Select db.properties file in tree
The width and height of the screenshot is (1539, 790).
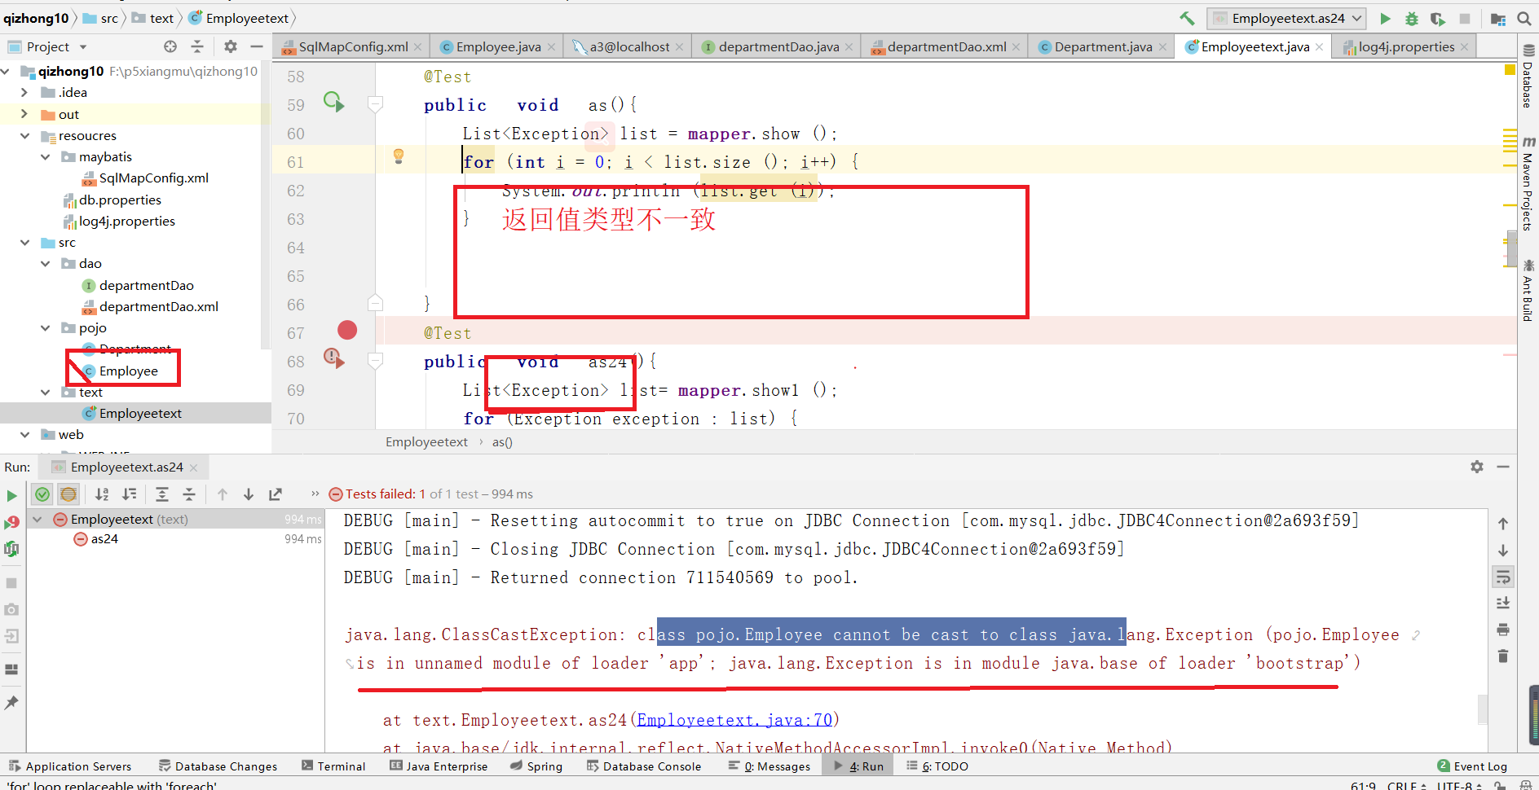pyautogui.click(x=120, y=200)
